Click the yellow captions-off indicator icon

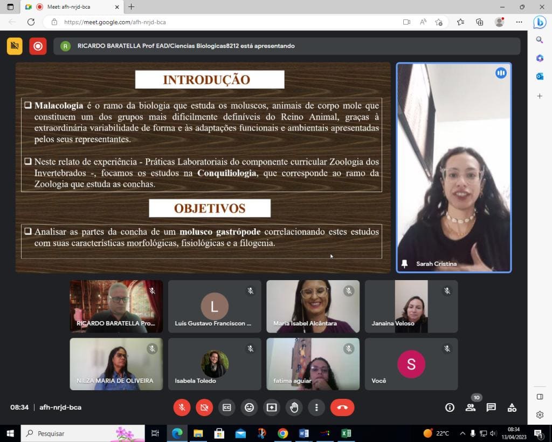(15, 46)
